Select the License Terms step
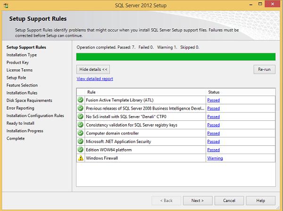 19,70
